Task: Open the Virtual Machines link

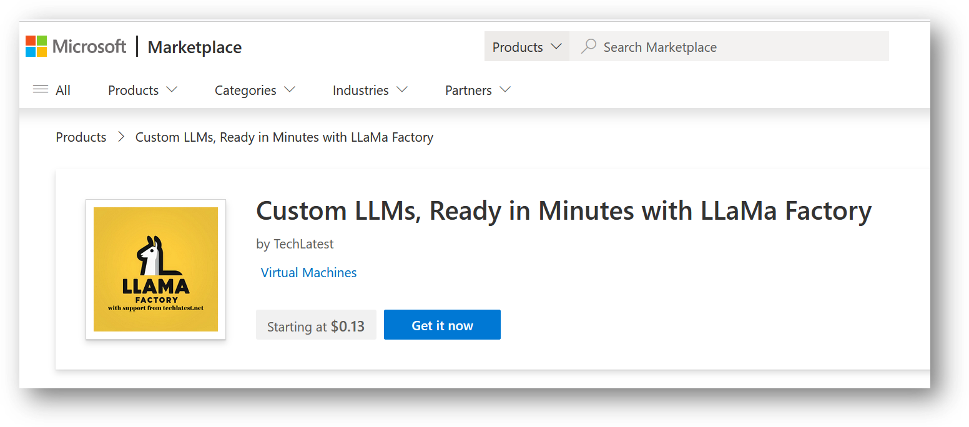Action: coord(308,272)
